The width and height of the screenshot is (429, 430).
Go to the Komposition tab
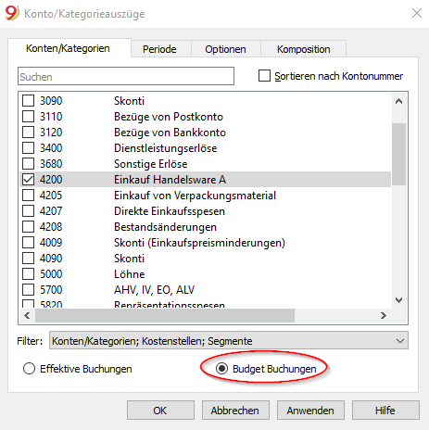click(303, 49)
